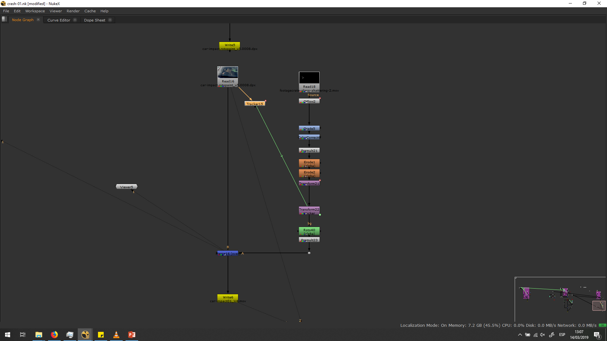The width and height of the screenshot is (607, 341).
Task: Toggle the muted volume icon in tray
Action: tap(543, 335)
